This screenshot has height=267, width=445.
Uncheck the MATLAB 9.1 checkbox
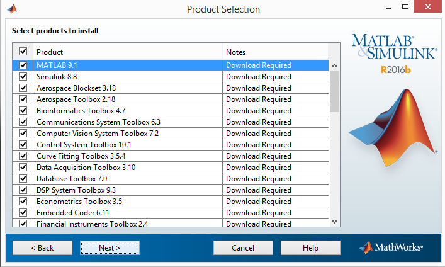pos(23,65)
